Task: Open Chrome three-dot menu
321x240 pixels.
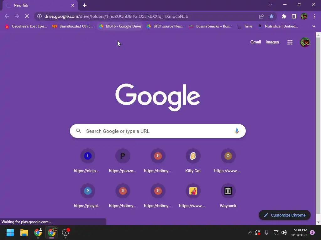Action: tap(314, 16)
